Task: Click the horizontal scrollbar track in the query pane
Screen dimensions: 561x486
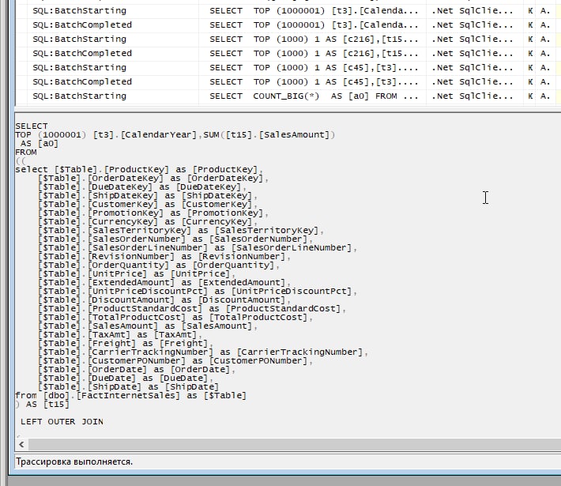Action: click(295, 444)
